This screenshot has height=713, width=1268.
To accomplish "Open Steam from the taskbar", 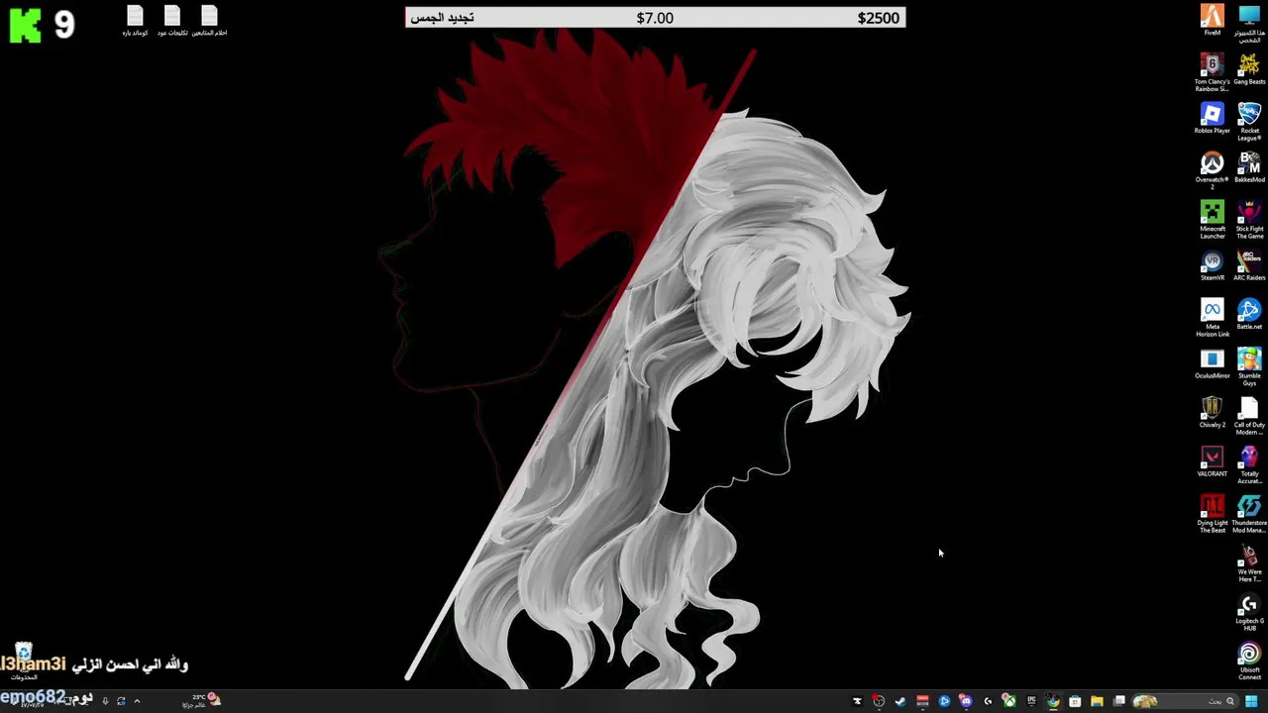I will pyautogui.click(x=900, y=701).
